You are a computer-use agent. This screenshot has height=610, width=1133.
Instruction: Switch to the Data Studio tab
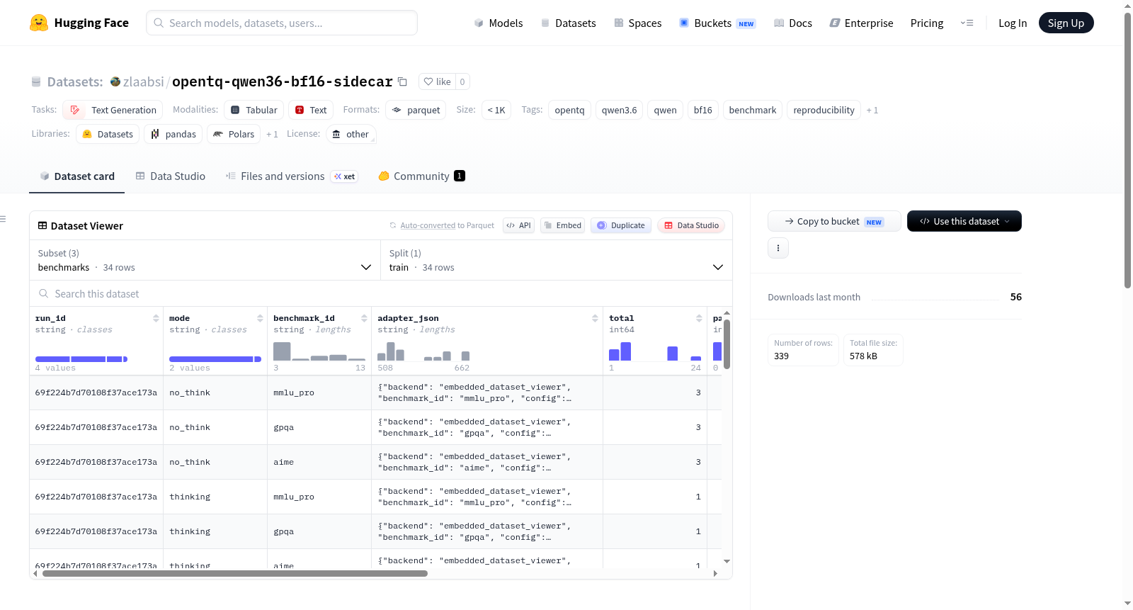point(171,176)
